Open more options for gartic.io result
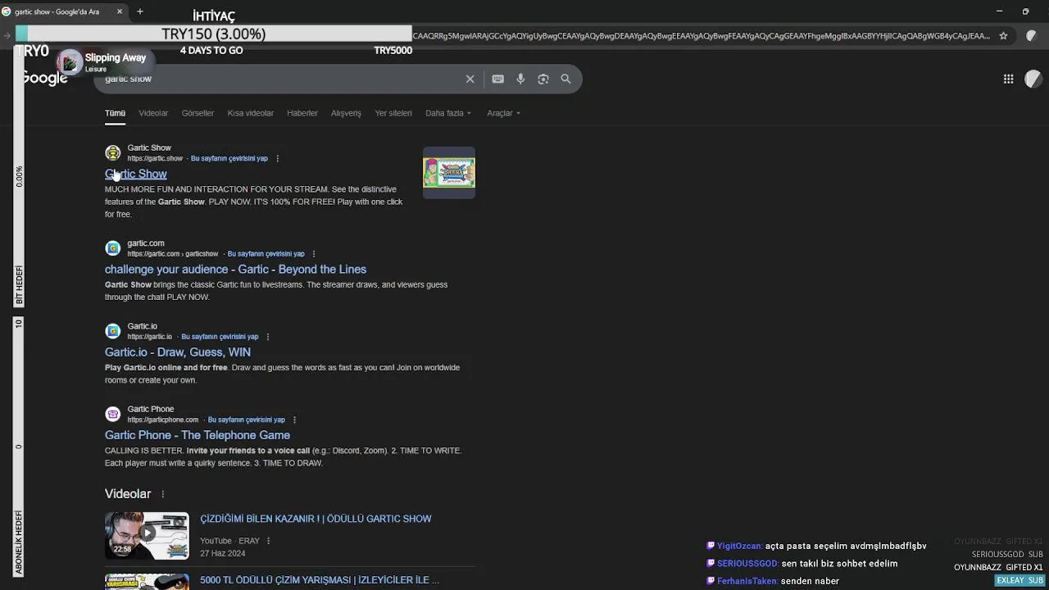The width and height of the screenshot is (1049, 590). [x=267, y=337]
